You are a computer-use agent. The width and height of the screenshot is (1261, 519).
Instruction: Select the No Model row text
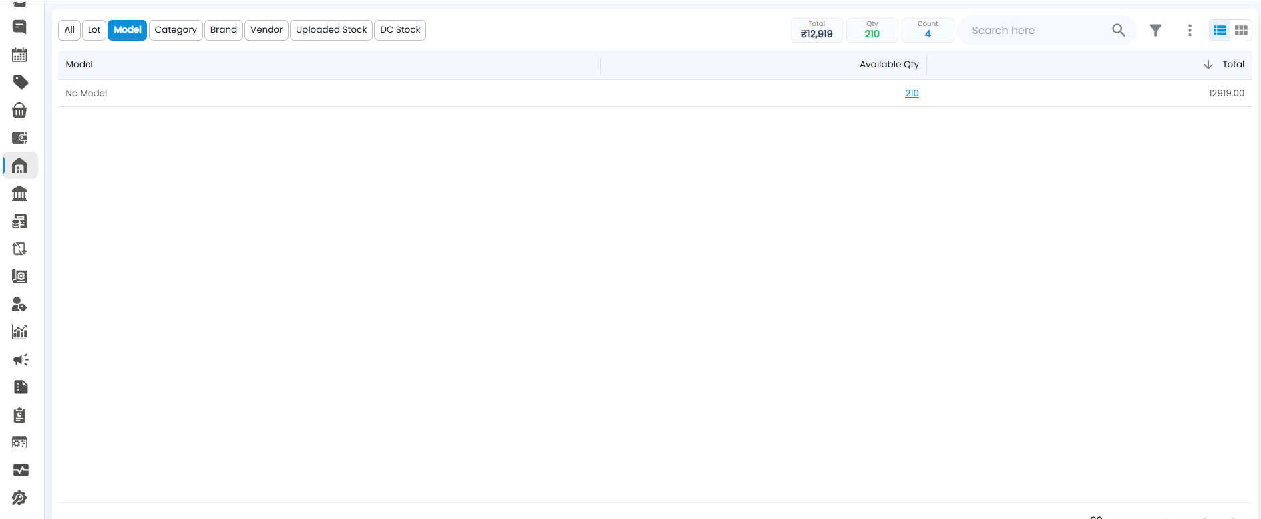click(87, 93)
